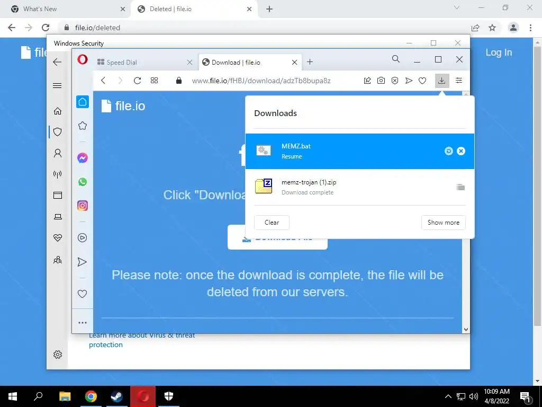
Task: Open the Player icon in Opera's sidebar
Action: point(82,237)
